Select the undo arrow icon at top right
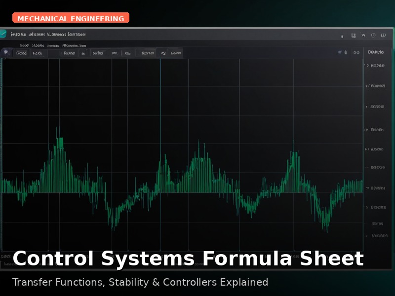This screenshot has width=395, height=296. 363,35
